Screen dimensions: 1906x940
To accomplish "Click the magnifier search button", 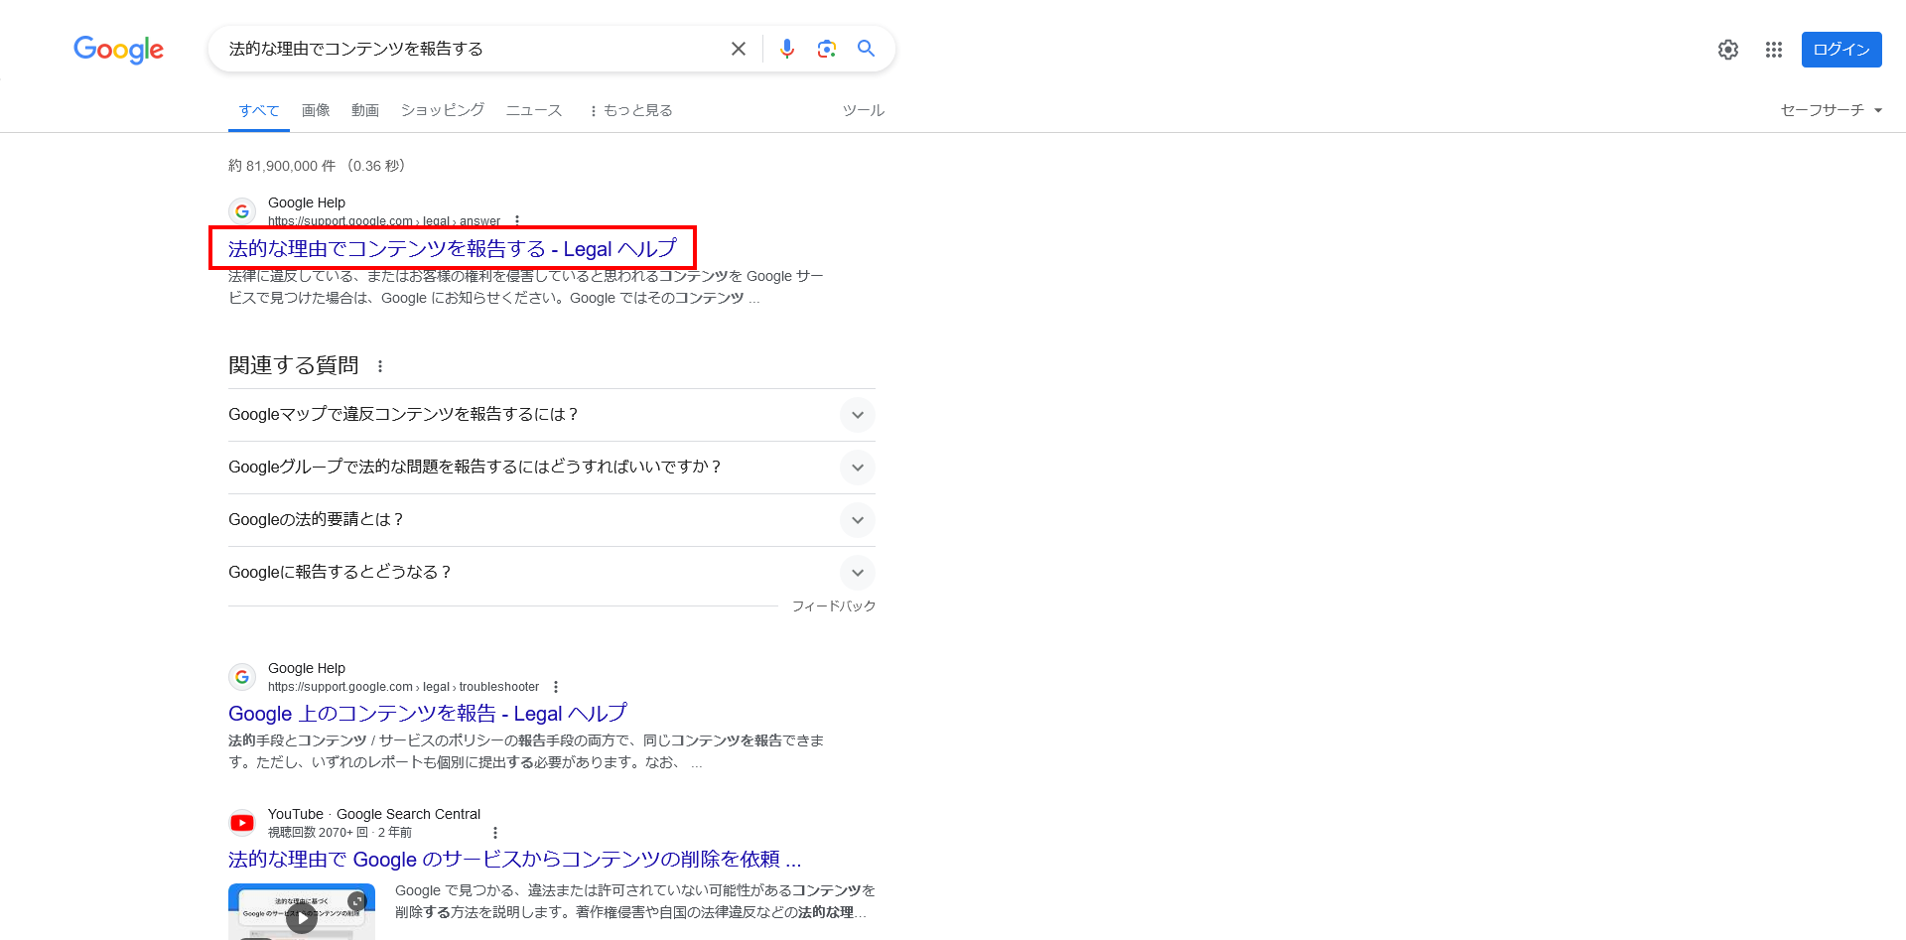I will 867,49.
